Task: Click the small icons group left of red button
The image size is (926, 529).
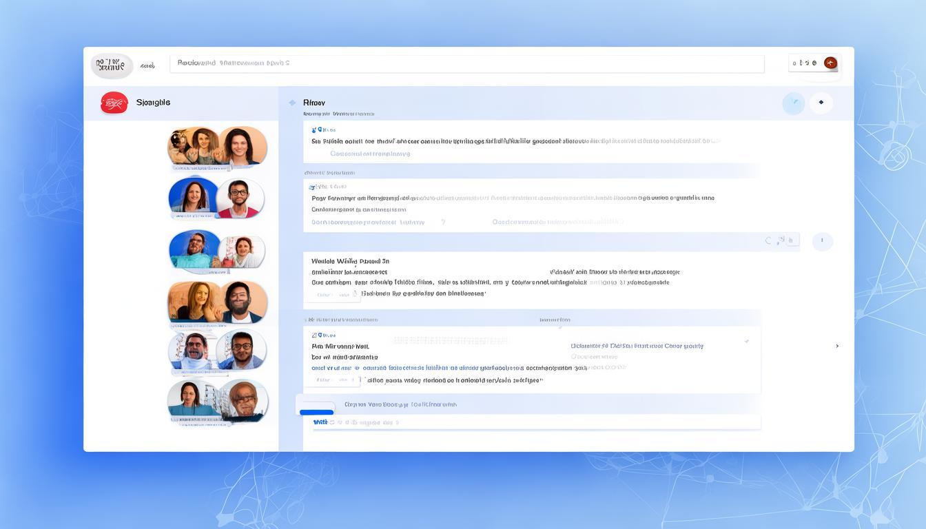Action: tap(805, 63)
